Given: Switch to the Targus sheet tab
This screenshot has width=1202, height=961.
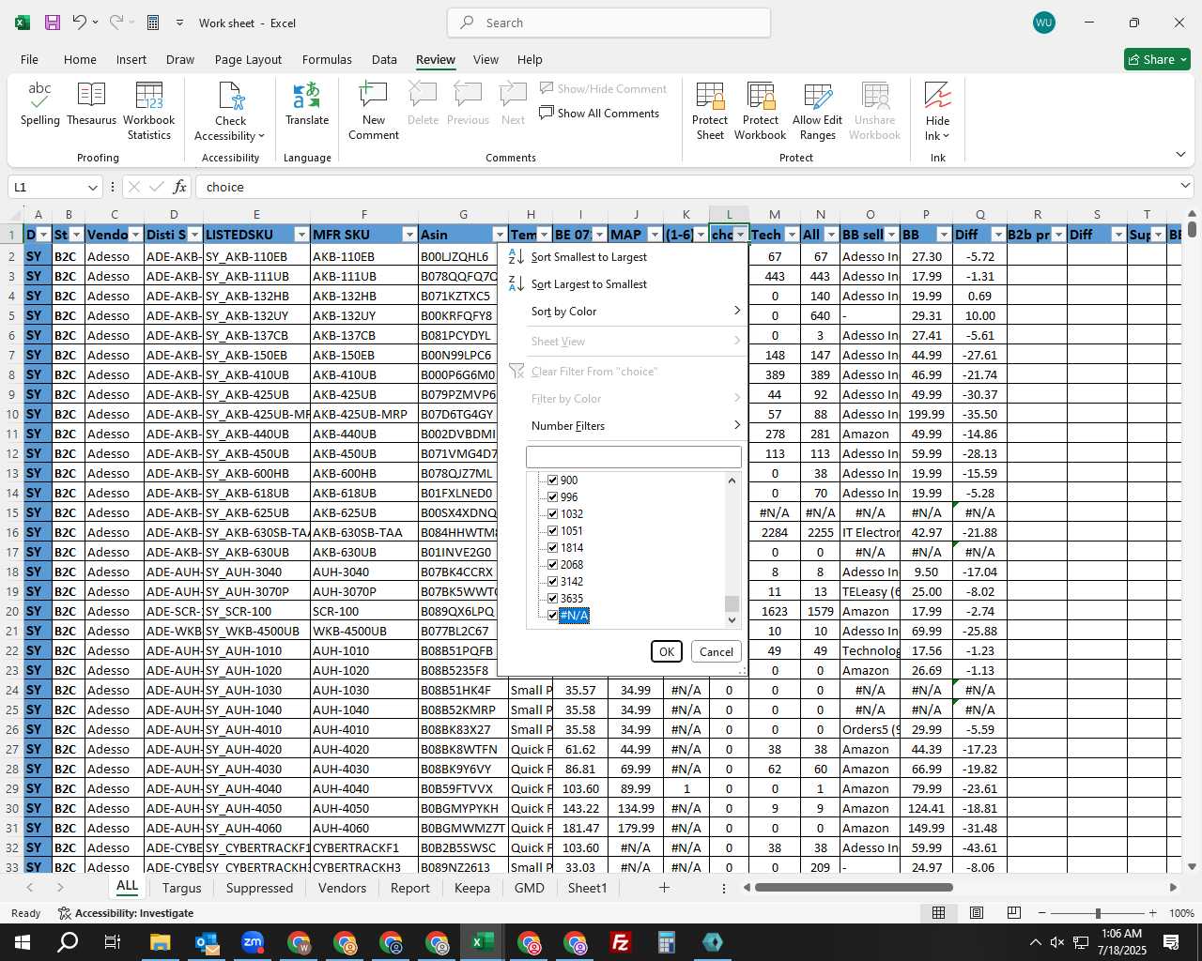Looking at the screenshot, I should [181, 888].
